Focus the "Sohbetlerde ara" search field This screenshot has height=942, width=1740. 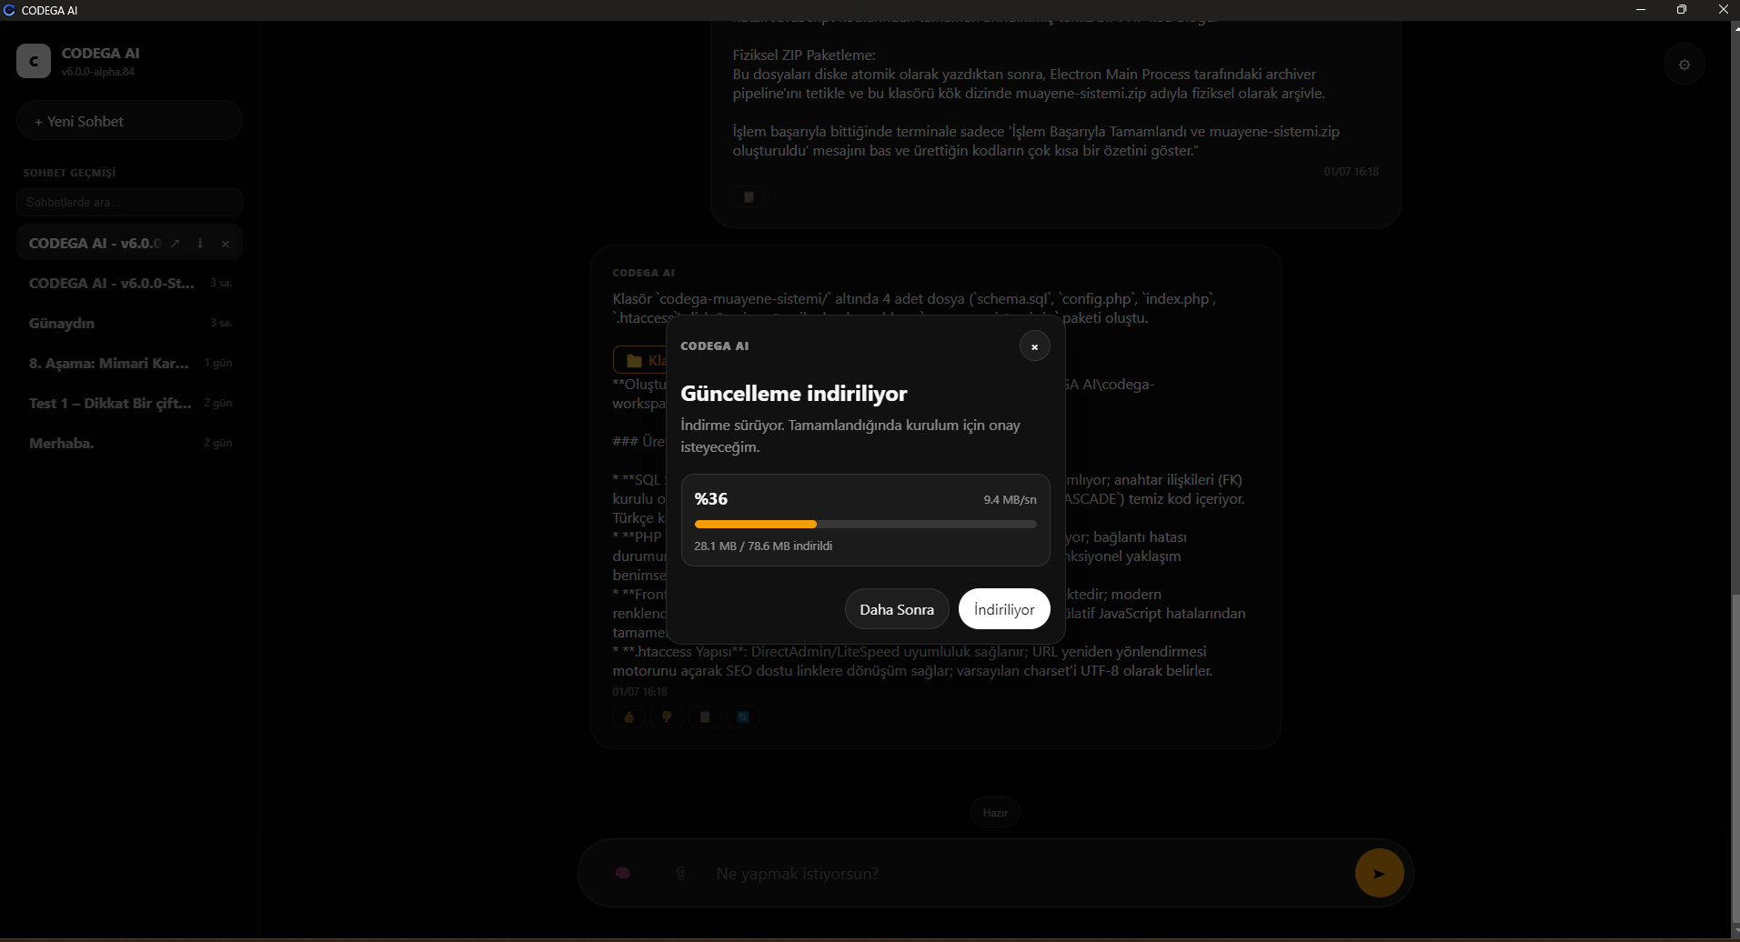(129, 202)
